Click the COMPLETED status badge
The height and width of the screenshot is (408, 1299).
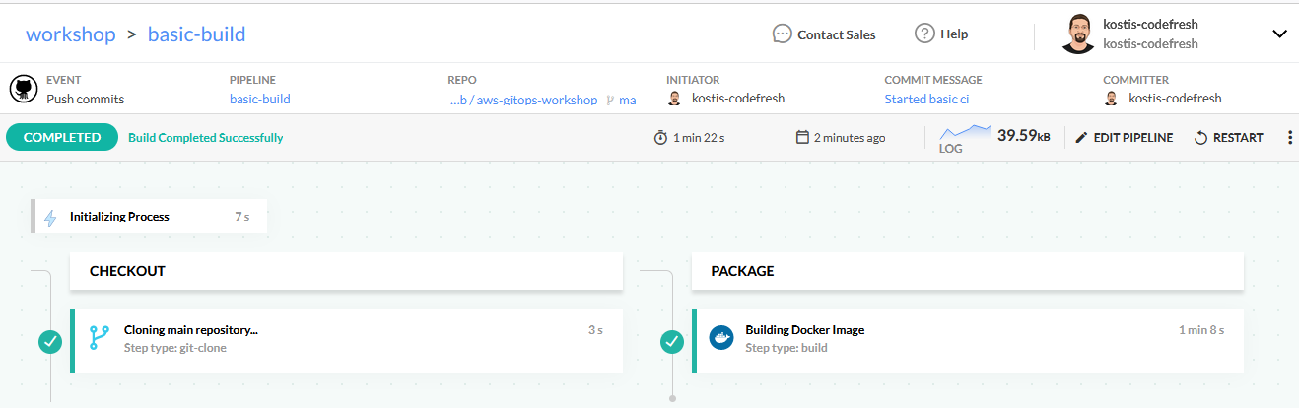pos(62,138)
